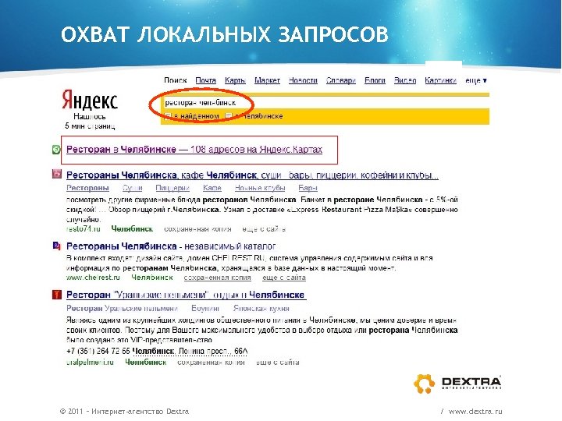Open the Рестораны sitelink under resto71

[87, 188]
